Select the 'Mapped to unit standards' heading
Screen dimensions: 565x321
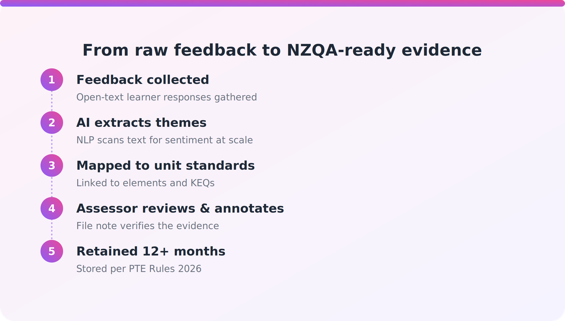(x=165, y=165)
